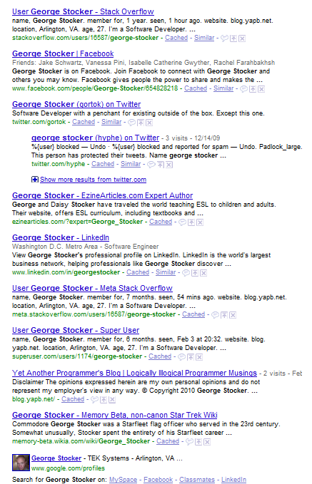Screen dimensions: 312x484
Task: Comment on the Super User result
Action: point(182,357)
